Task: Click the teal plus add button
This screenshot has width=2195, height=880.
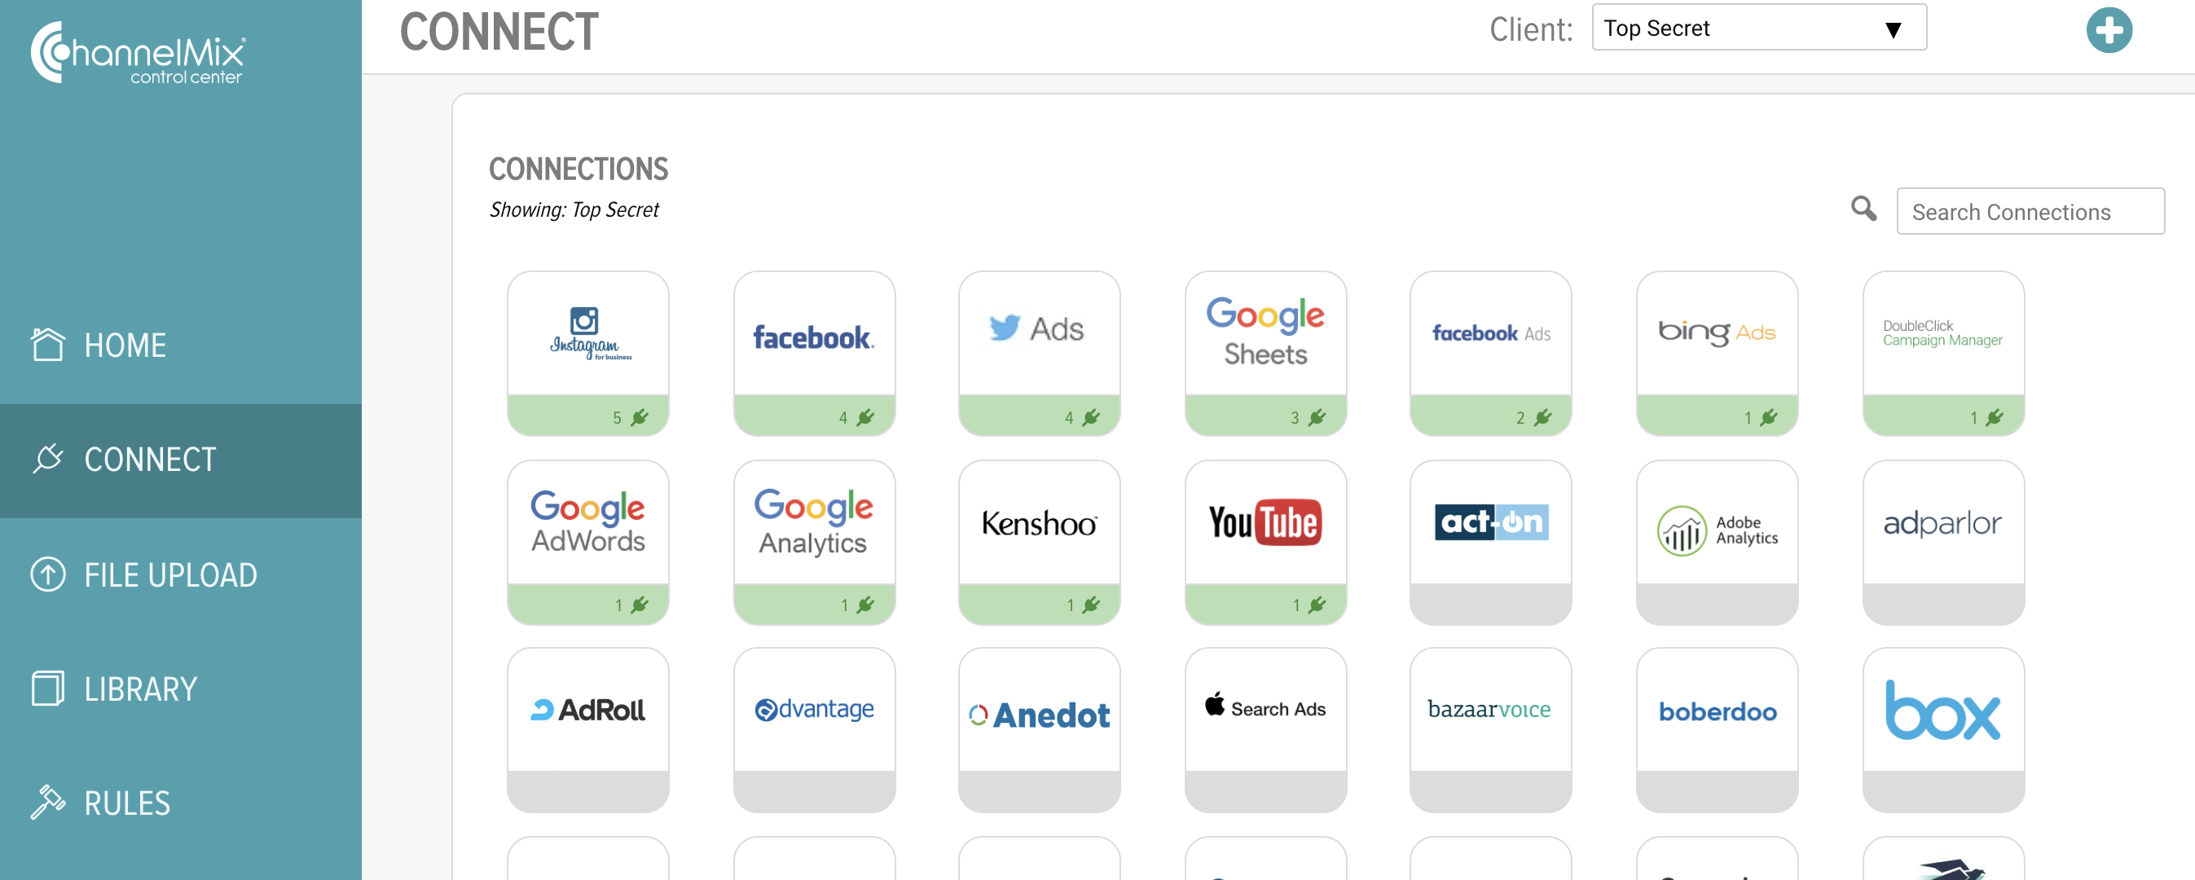Action: 2109,31
